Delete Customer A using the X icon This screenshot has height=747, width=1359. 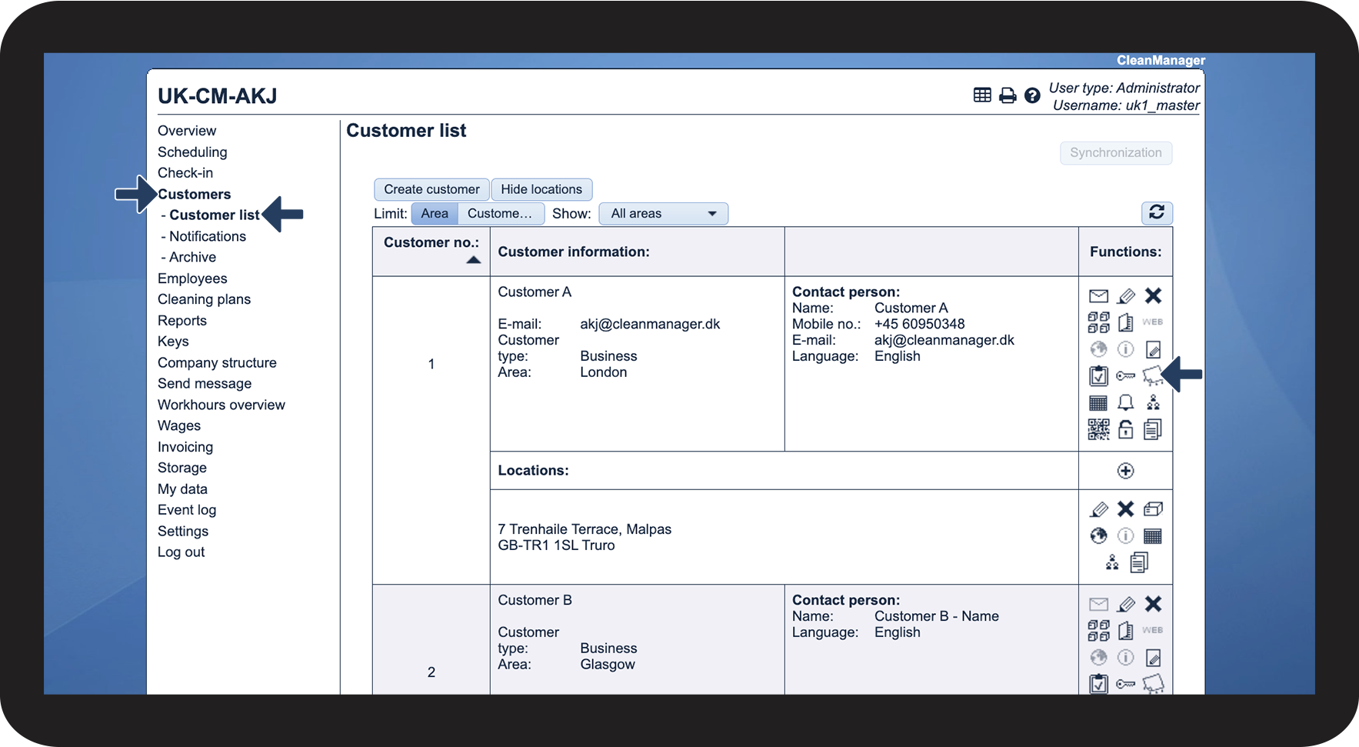[1153, 296]
